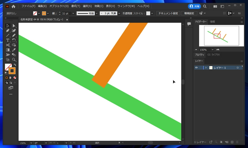248x148 pixels.
Task: Switch to the CC ライブラリ tab
Action: coord(213,55)
